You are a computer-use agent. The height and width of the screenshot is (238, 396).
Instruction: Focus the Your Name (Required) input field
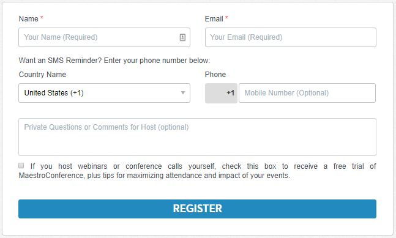pos(104,37)
